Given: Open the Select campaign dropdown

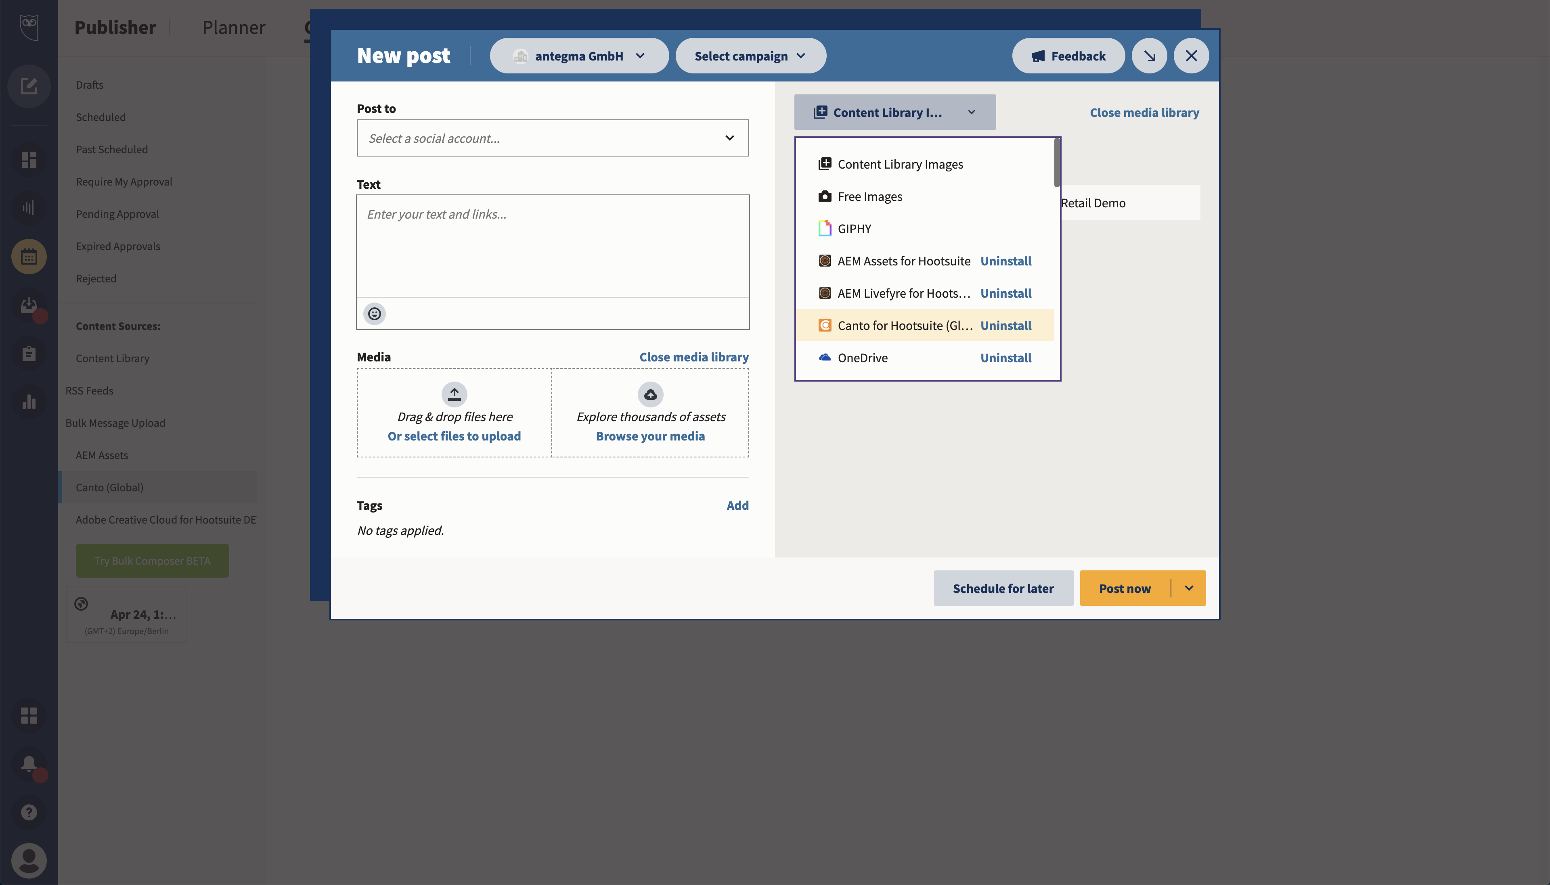Looking at the screenshot, I should coord(750,56).
